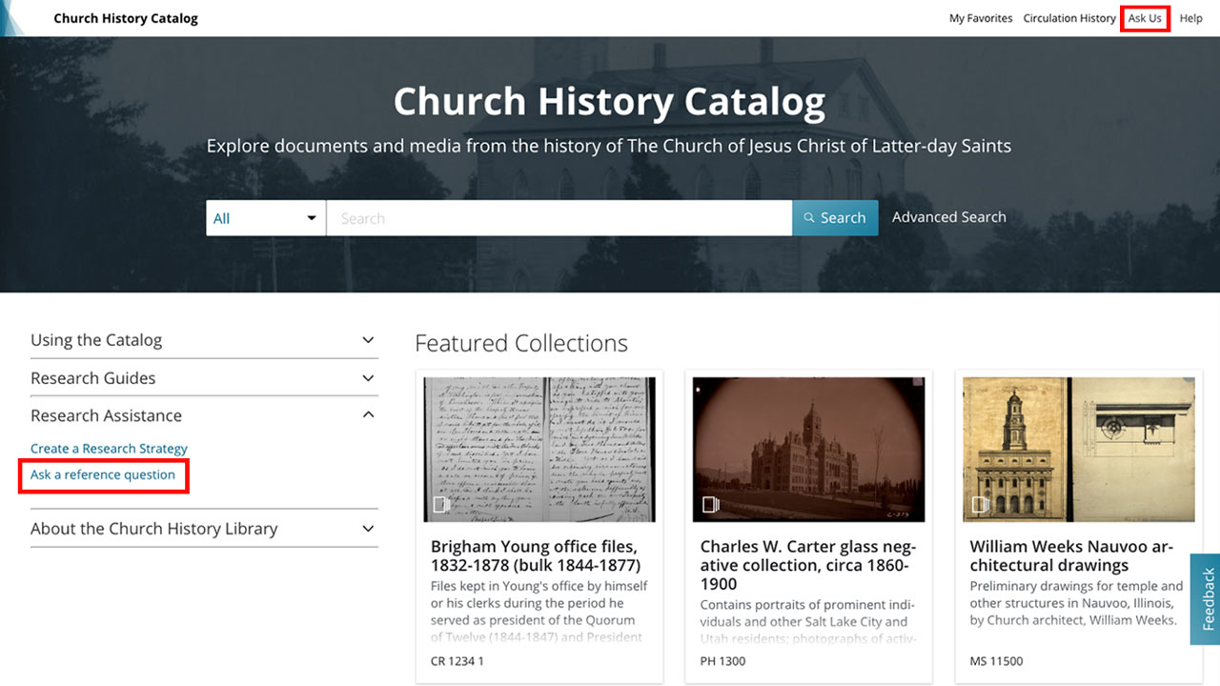This screenshot has height=686, width=1220.
Task: Click digital media icon on Brigham Young image
Action: (x=441, y=504)
